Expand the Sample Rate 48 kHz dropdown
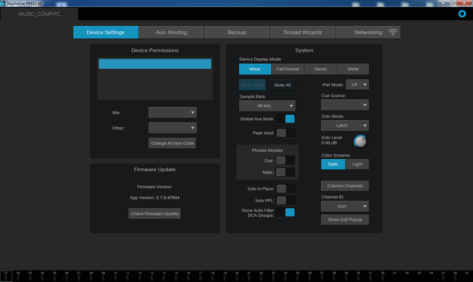Viewport: 473px width, 282px height. coord(267,106)
